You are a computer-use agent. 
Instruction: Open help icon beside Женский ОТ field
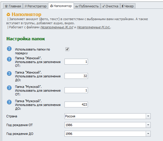[x=9, y=59]
